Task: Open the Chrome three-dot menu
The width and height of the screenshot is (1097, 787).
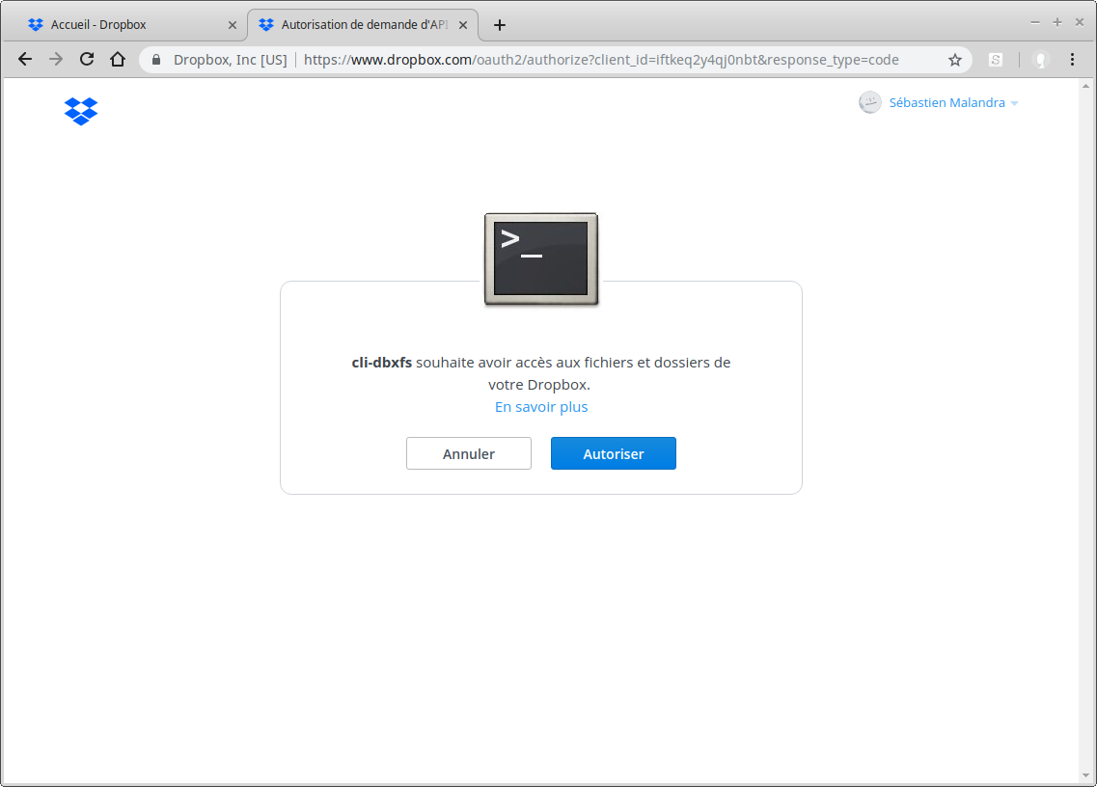Action: [1073, 60]
